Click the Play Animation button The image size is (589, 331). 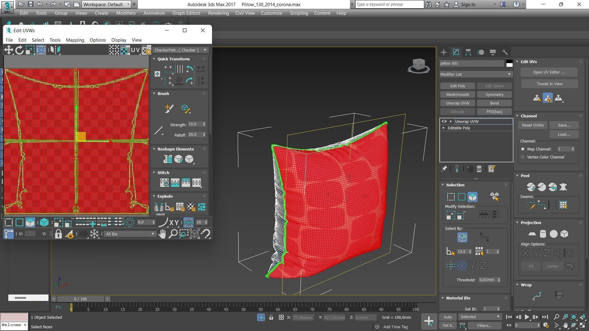tap(527, 317)
